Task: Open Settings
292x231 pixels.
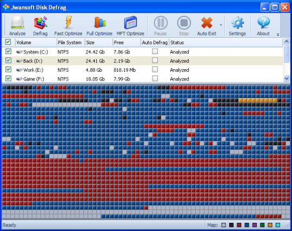Action: pyautogui.click(x=237, y=26)
